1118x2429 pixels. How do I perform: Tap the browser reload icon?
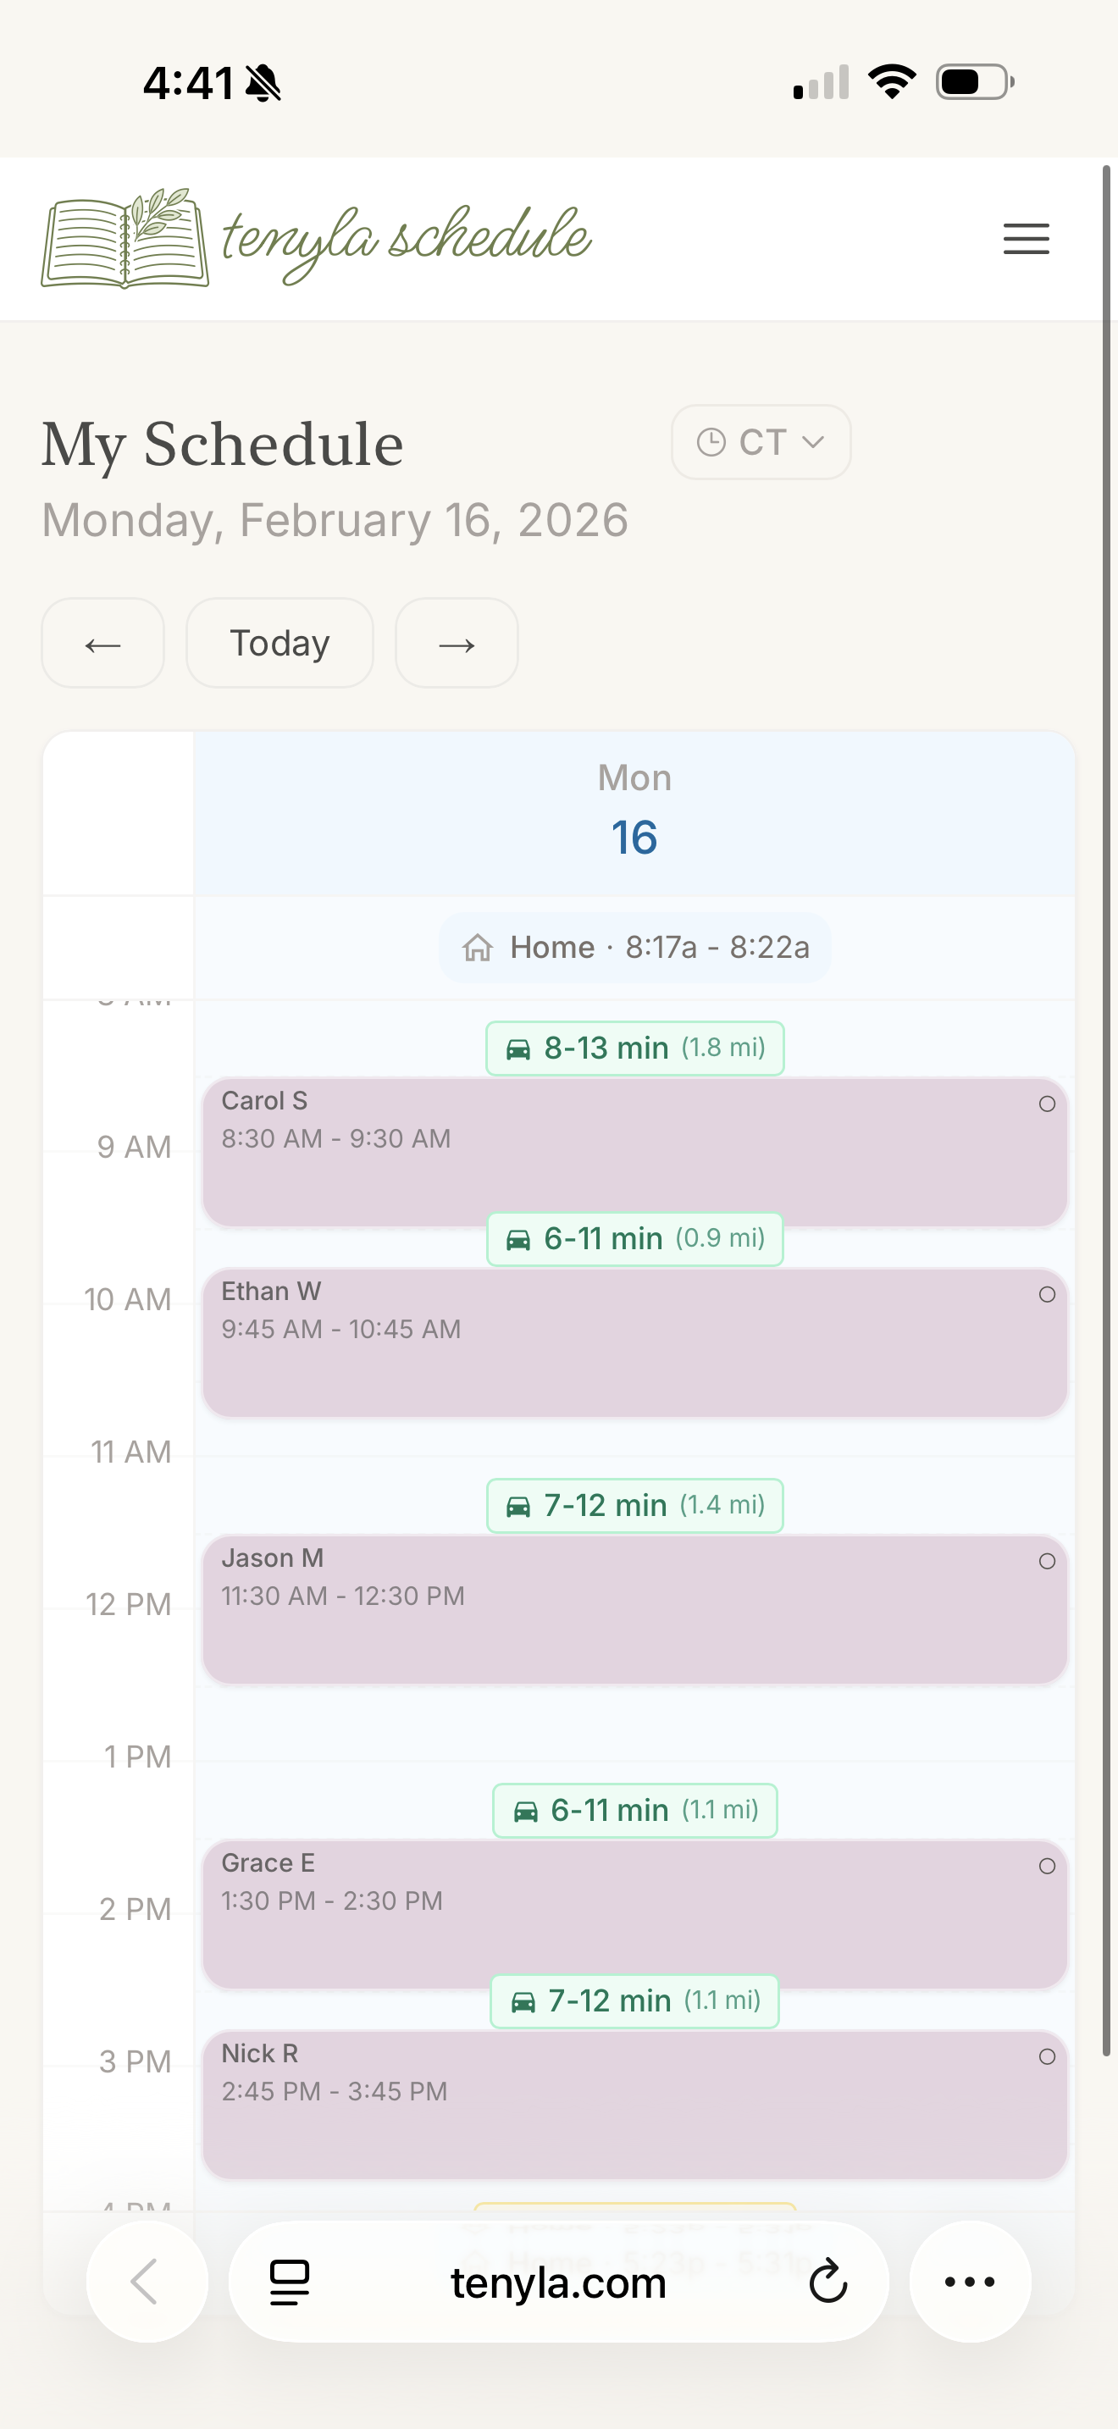(x=827, y=2282)
